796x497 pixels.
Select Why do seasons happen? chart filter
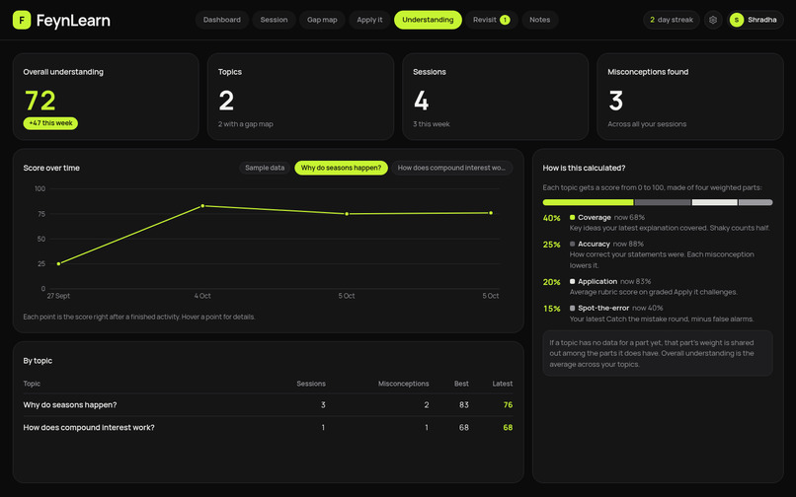[x=341, y=168]
